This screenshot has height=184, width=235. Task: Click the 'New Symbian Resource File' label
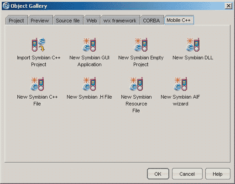[x=136, y=104]
